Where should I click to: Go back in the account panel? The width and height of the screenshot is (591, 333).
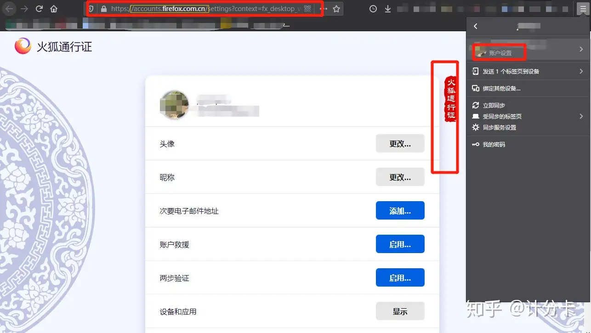coord(476,26)
